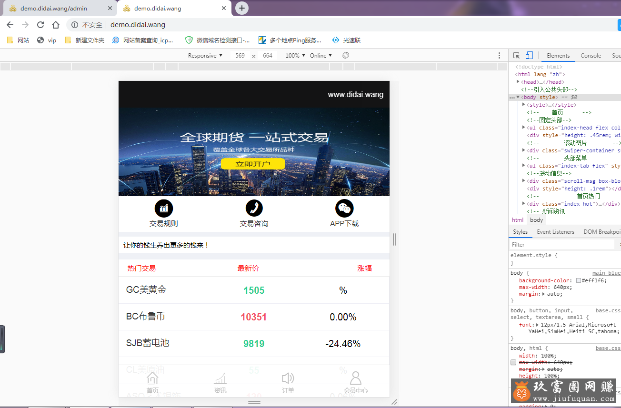Click the #eff1f6 background color swatch
This screenshot has width=621, height=408.
[579, 281]
